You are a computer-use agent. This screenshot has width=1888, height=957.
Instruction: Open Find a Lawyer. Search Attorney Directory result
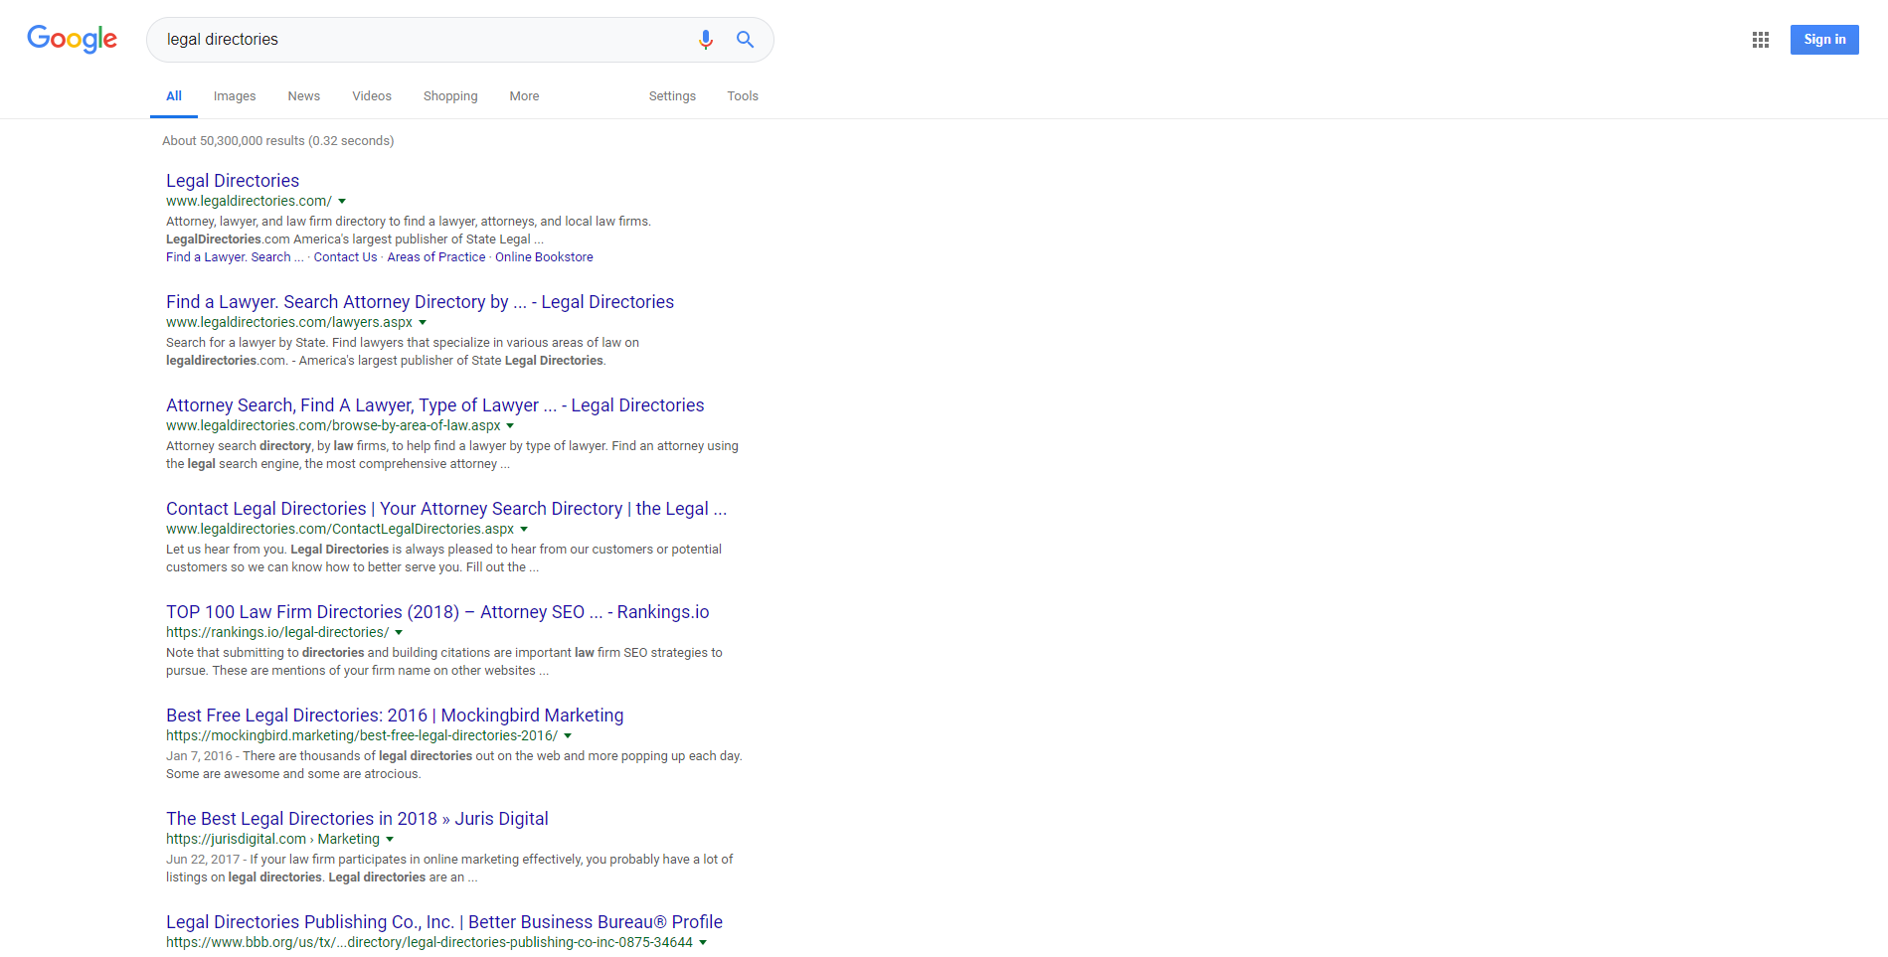420,302
